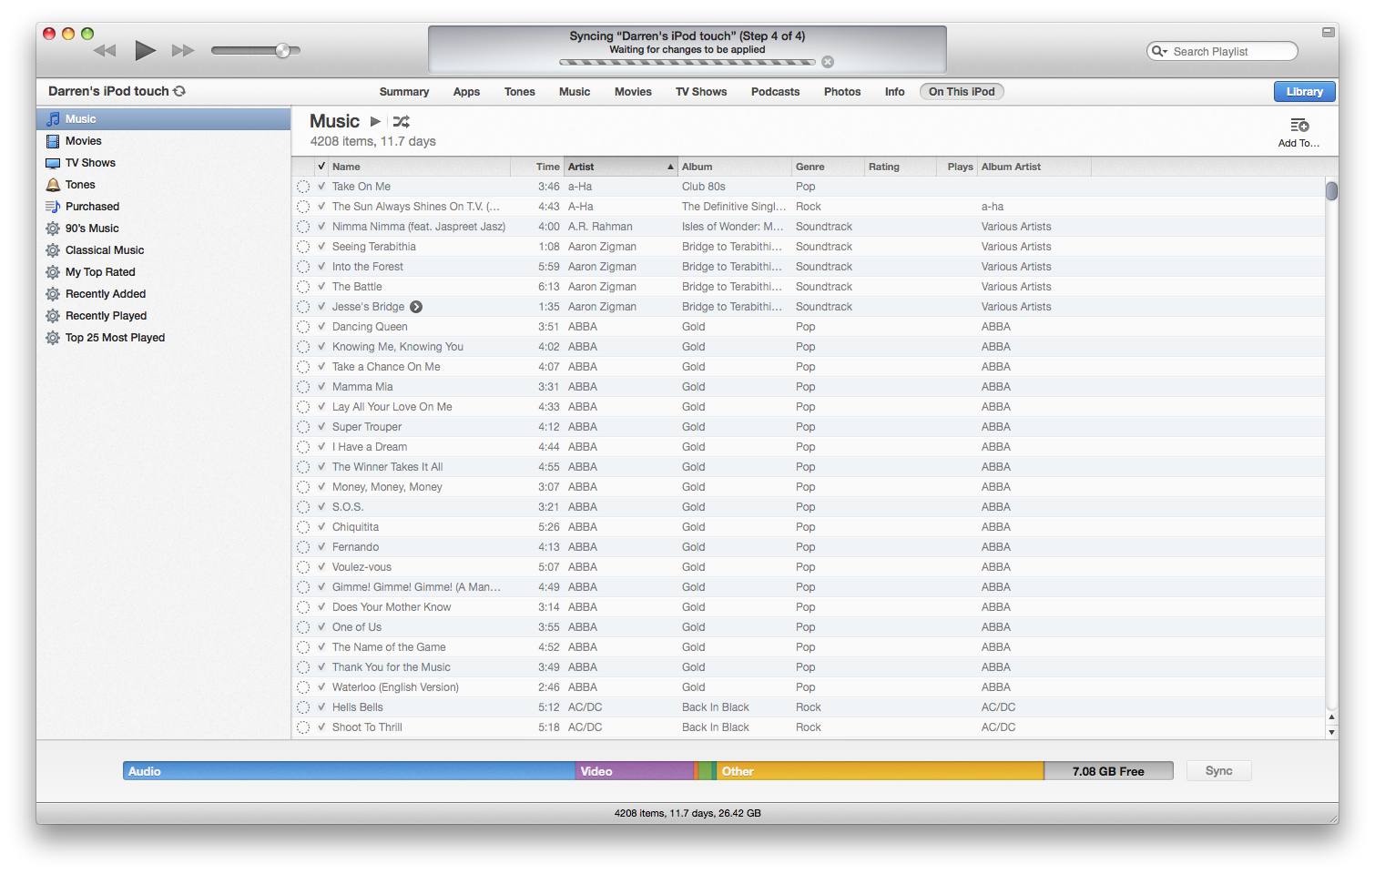
Task: Sort by the Name column header
Action: tap(419, 167)
